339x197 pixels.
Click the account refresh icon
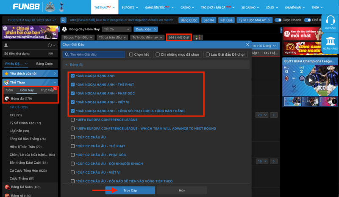pos(50,45)
